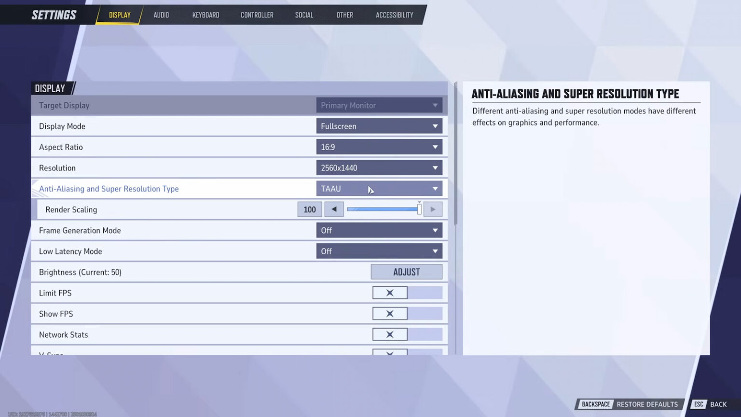Enable the Limit FPS toggle
This screenshot has height=417, width=741.
click(x=389, y=292)
